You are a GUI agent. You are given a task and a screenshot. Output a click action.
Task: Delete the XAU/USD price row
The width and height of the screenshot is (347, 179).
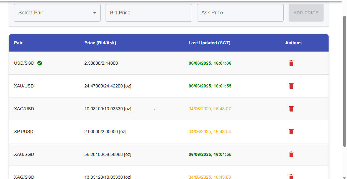click(x=291, y=86)
